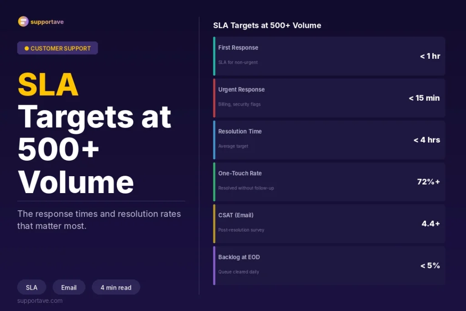The width and height of the screenshot is (466, 311).
Task: Click the Email tag pill
Action: tap(69, 287)
